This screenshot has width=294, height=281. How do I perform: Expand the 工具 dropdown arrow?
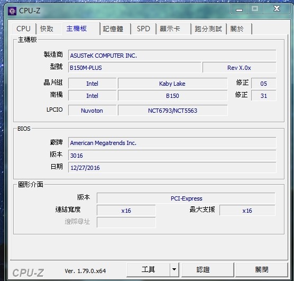click(x=174, y=269)
